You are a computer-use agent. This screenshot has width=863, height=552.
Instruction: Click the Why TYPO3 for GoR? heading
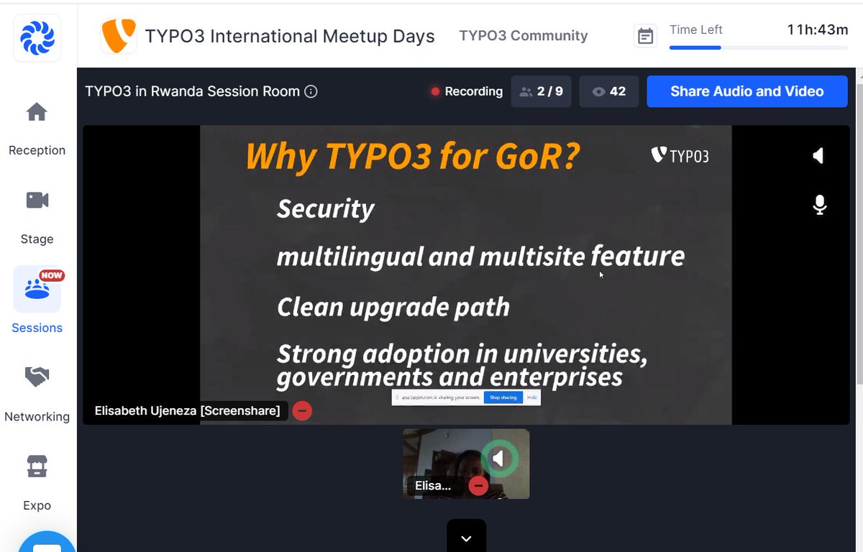(413, 155)
